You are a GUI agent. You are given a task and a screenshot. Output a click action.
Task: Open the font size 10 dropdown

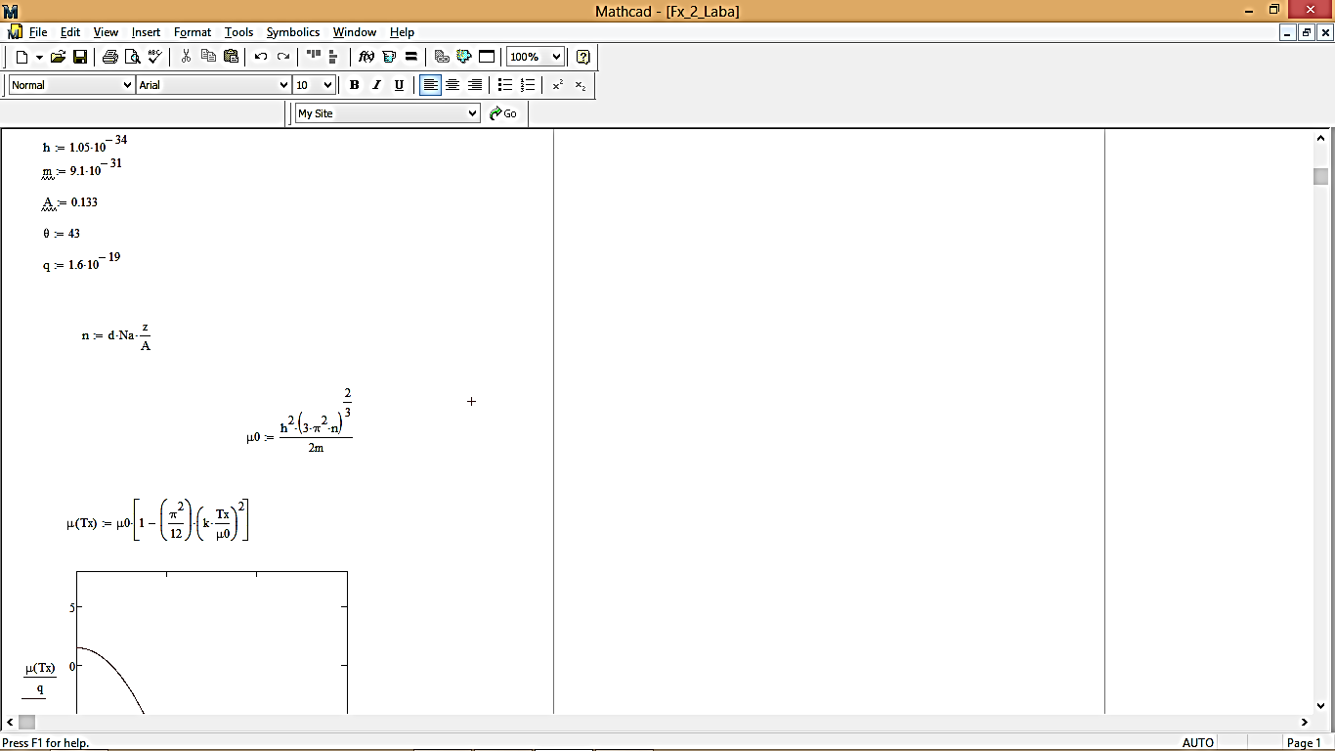point(327,85)
